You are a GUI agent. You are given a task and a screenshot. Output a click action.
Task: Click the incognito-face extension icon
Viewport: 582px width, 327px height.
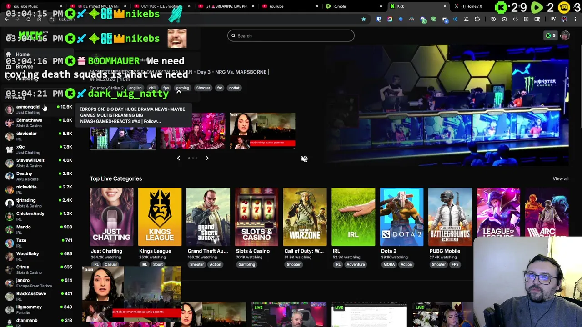pyautogui.click(x=411, y=19)
